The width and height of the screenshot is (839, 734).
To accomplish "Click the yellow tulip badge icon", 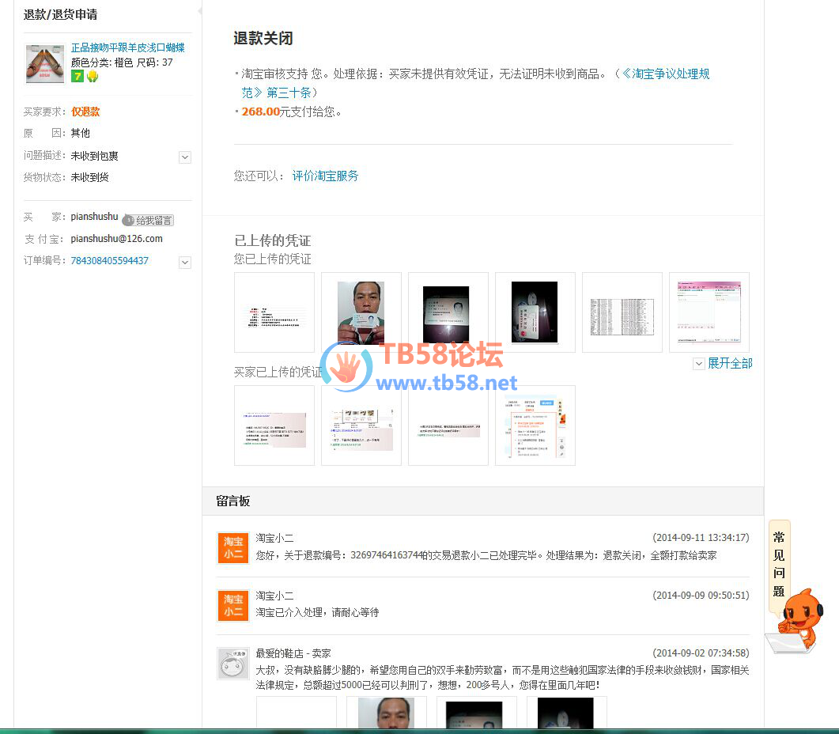I will click(x=93, y=76).
